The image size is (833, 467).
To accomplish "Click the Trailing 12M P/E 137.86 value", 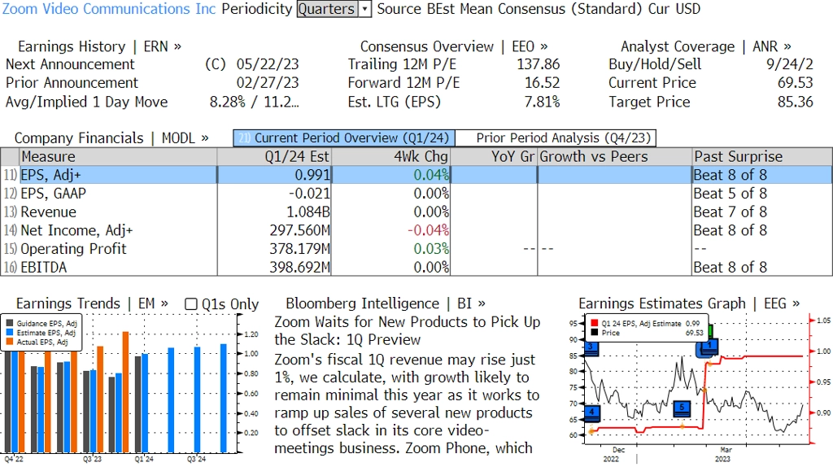I will tap(539, 64).
